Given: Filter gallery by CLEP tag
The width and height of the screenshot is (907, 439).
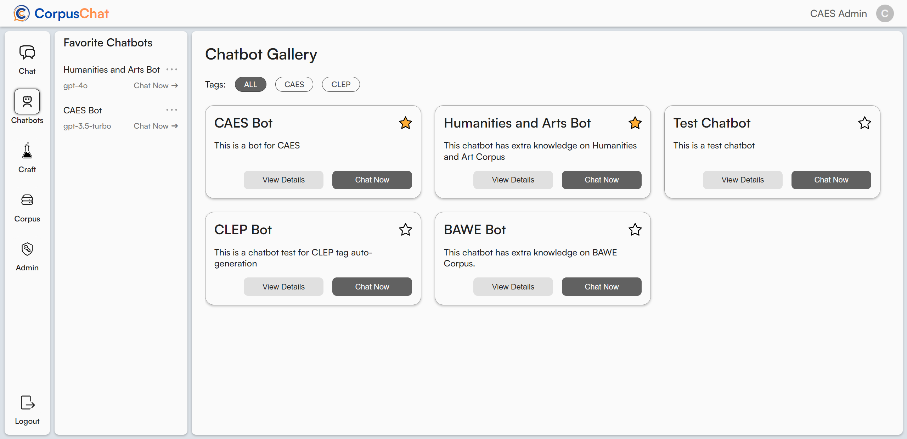Looking at the screenshot, I should (341, 84).
